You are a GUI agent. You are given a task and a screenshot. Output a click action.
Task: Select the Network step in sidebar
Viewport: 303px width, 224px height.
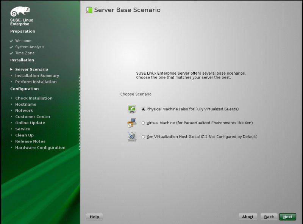24,111
